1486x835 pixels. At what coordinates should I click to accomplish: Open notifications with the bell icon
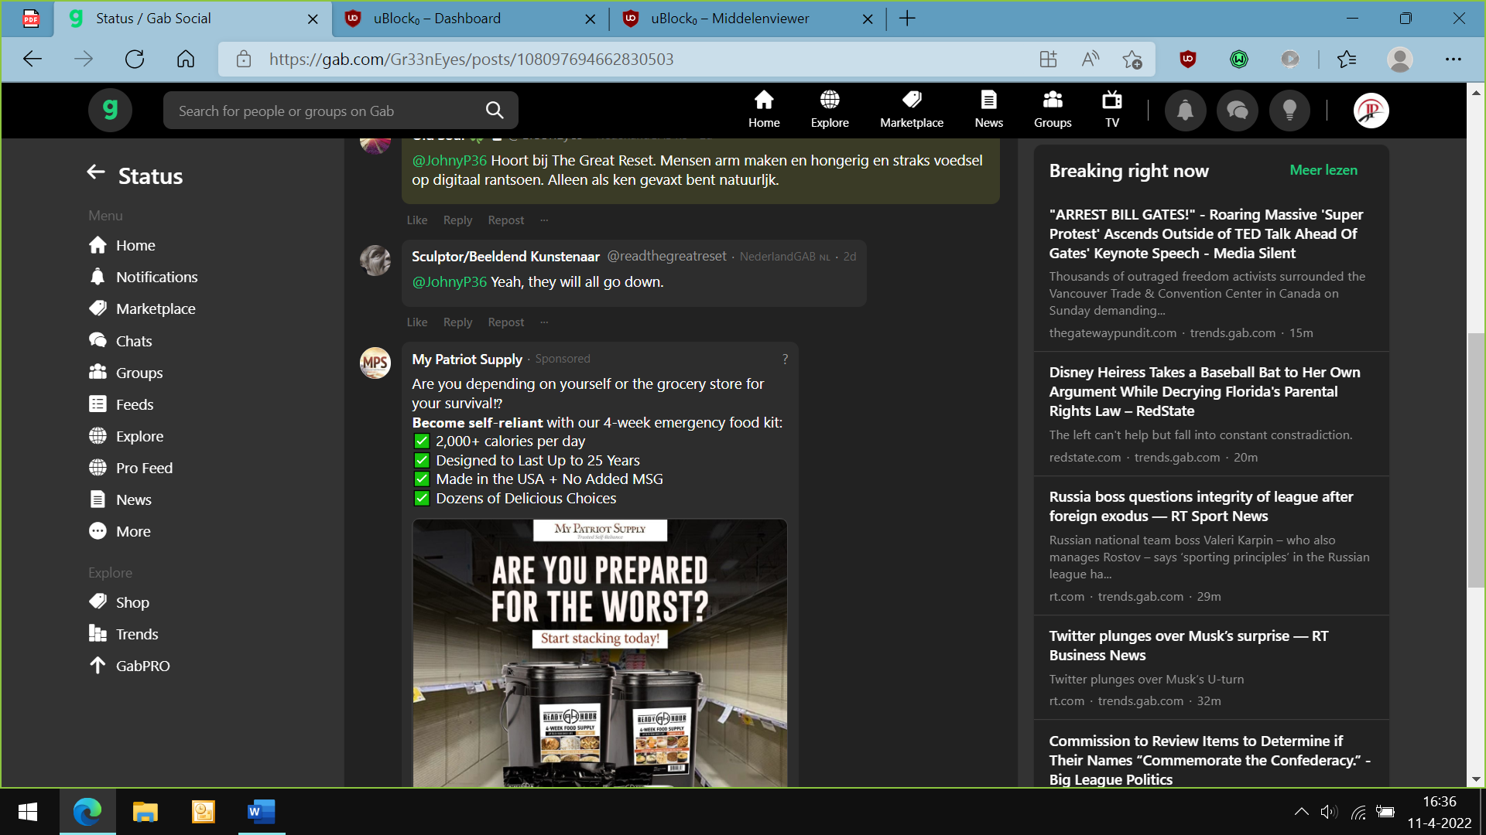coord(1186,110)
